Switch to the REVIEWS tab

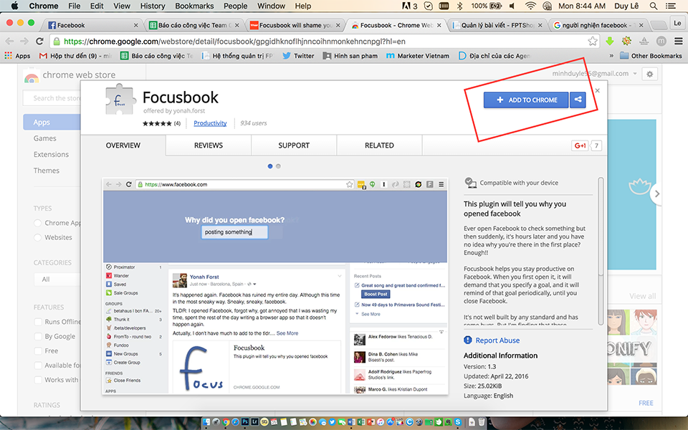point(209,145)
